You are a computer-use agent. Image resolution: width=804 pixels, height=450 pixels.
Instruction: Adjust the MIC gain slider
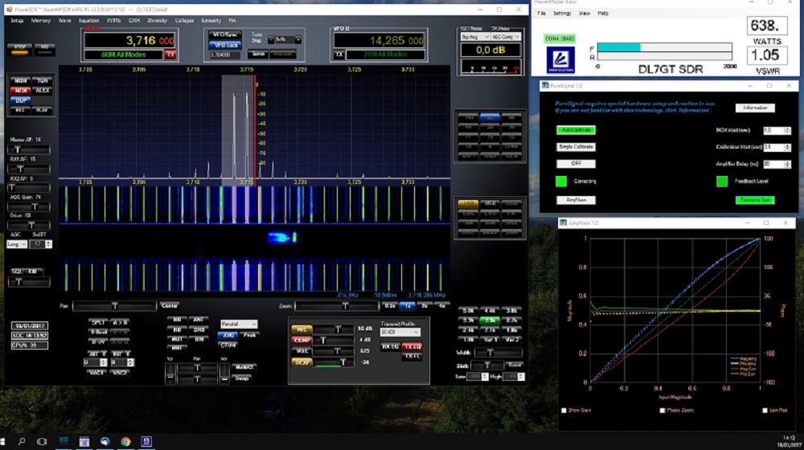pyautogui.click(x=334, y=329)
